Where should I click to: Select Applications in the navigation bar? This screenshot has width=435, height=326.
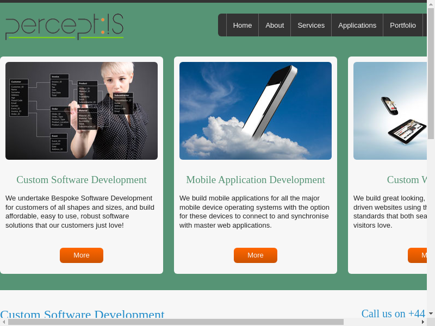(x=357, y=25)
